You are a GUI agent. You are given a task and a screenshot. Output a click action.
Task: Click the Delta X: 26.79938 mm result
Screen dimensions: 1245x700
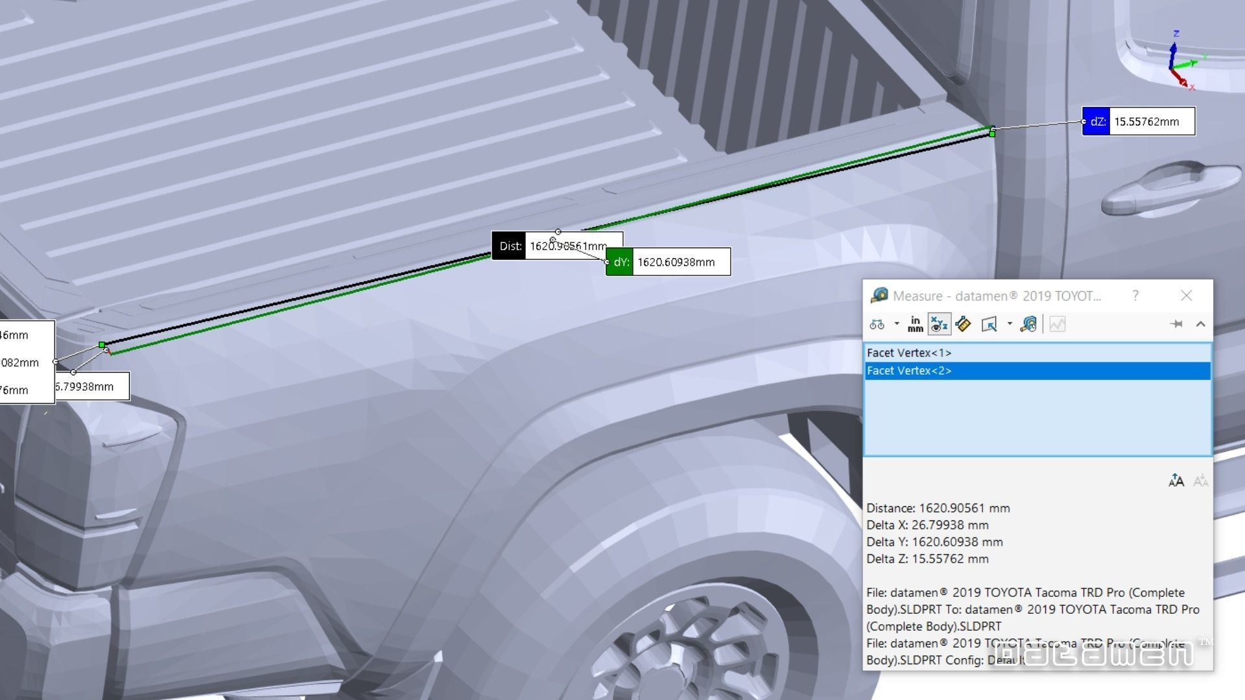click(927, 525)
